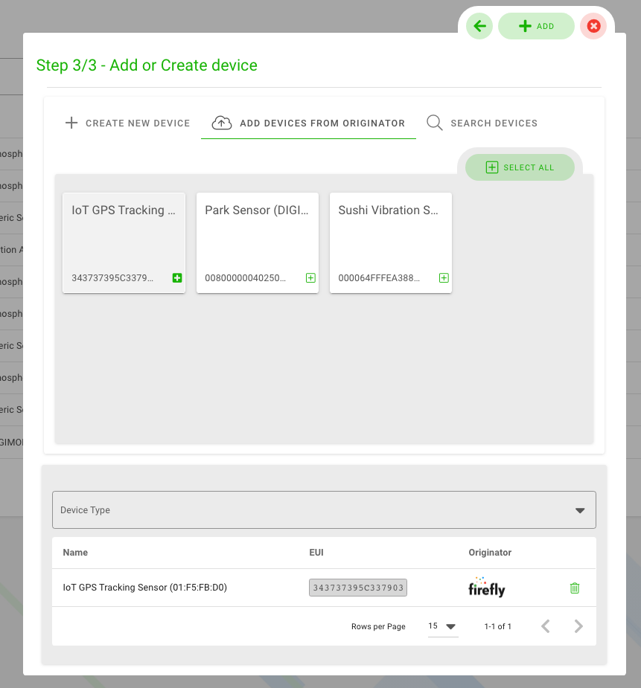The height and width of the screenshot is (688, 641).
Task: Click the magnifier icon beside SEARCH DEVICES
Action: [x=434, y=123]
